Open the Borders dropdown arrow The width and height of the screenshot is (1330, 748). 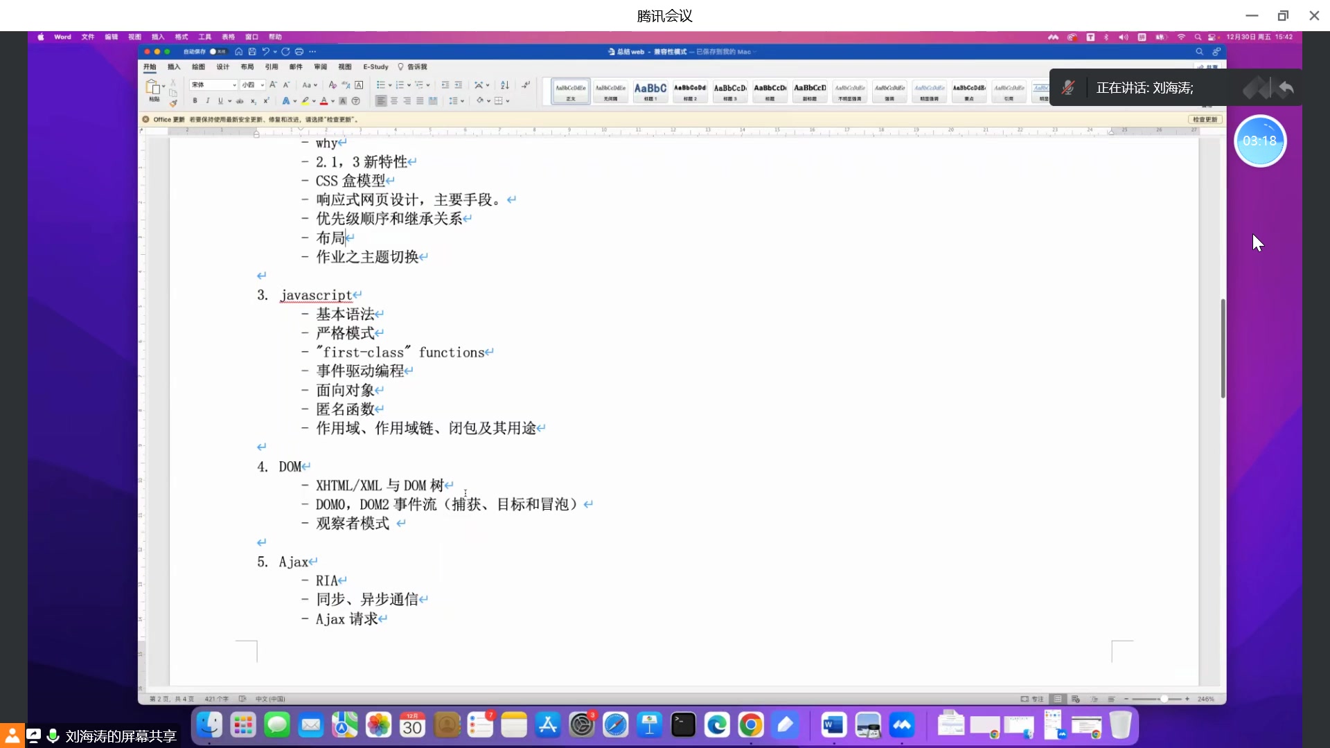tap(508, 101)
